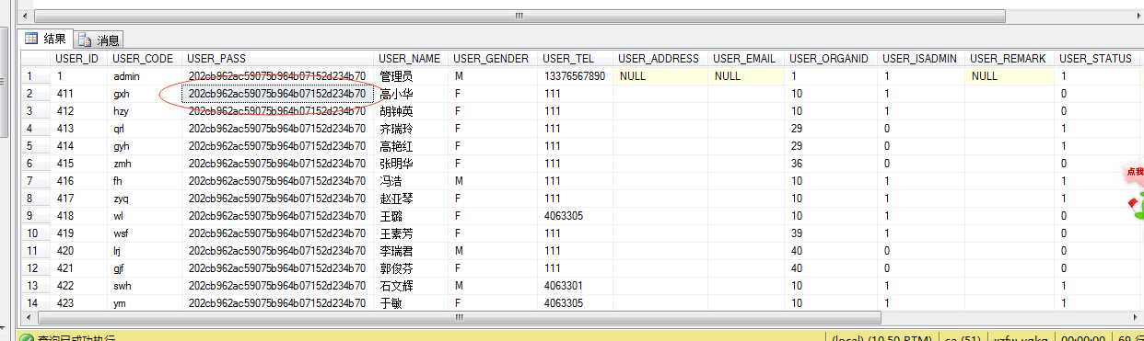The height and width of the screenshot is (341, 1144).
Task: Select the 齐瑞玲 user name cell
Action: 412,129
